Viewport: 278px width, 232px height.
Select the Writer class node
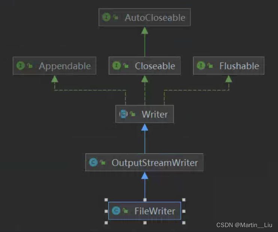pyautogui.click(x=155, y=114)
